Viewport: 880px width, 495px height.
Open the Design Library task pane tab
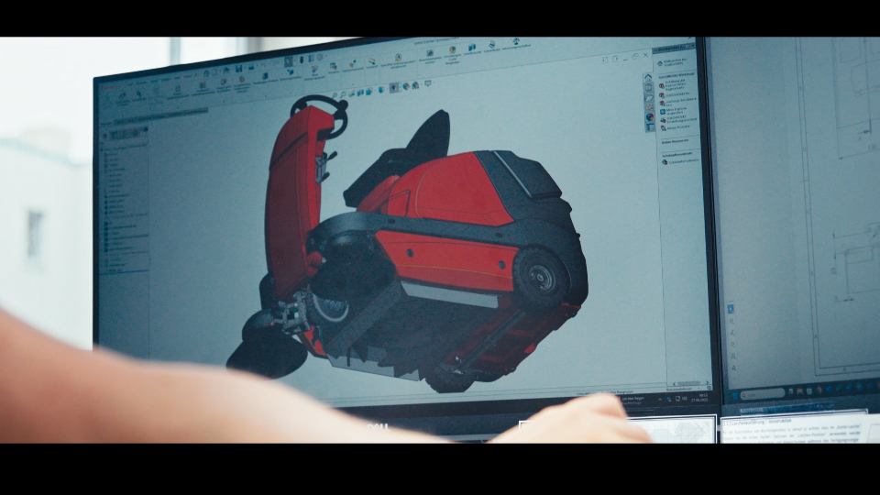(648, 88)
